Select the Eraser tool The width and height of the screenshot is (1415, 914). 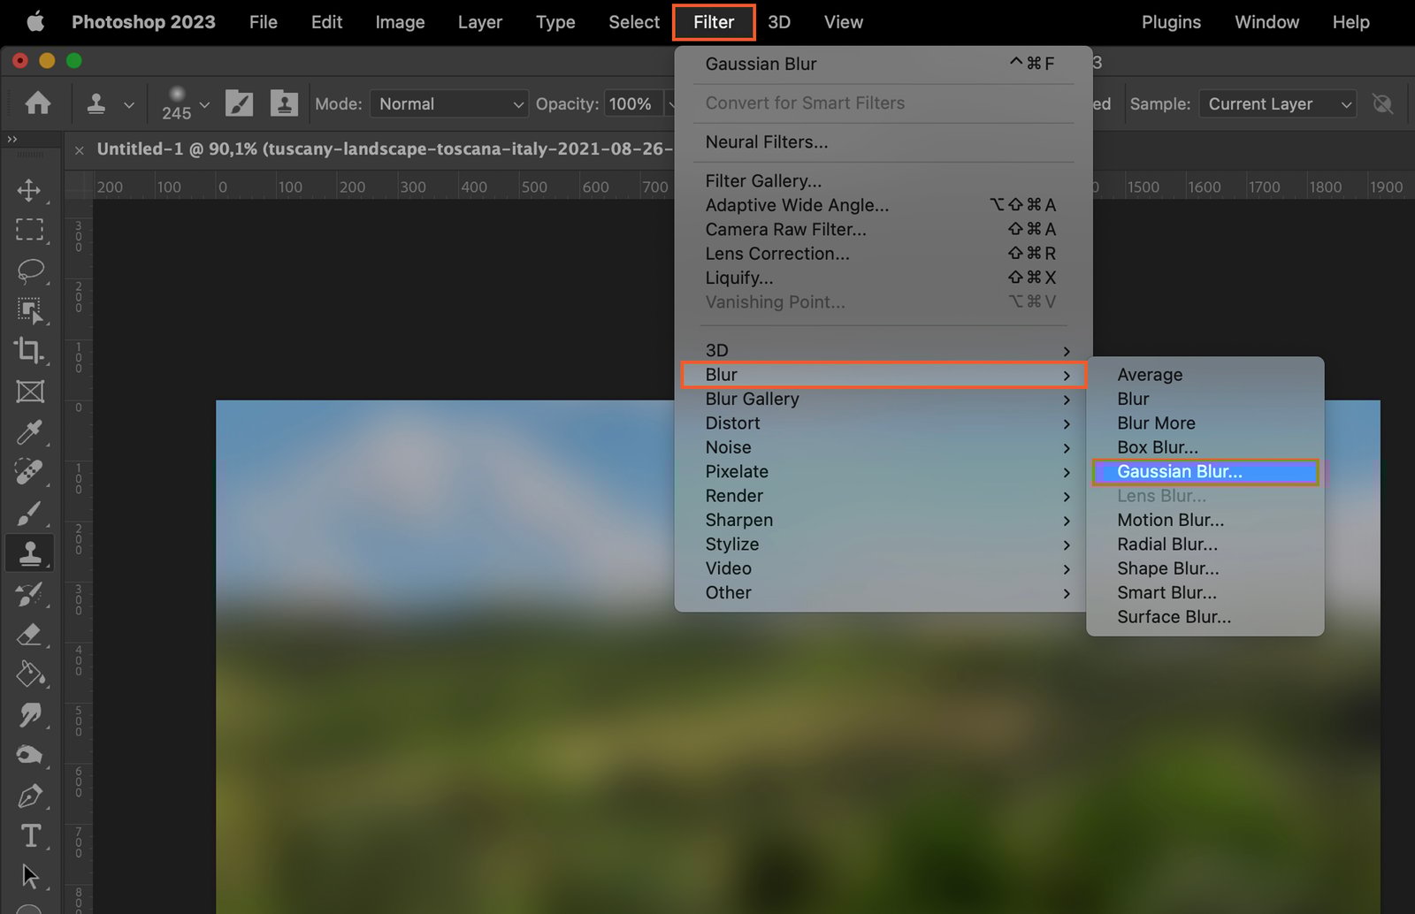pos(29,635)
